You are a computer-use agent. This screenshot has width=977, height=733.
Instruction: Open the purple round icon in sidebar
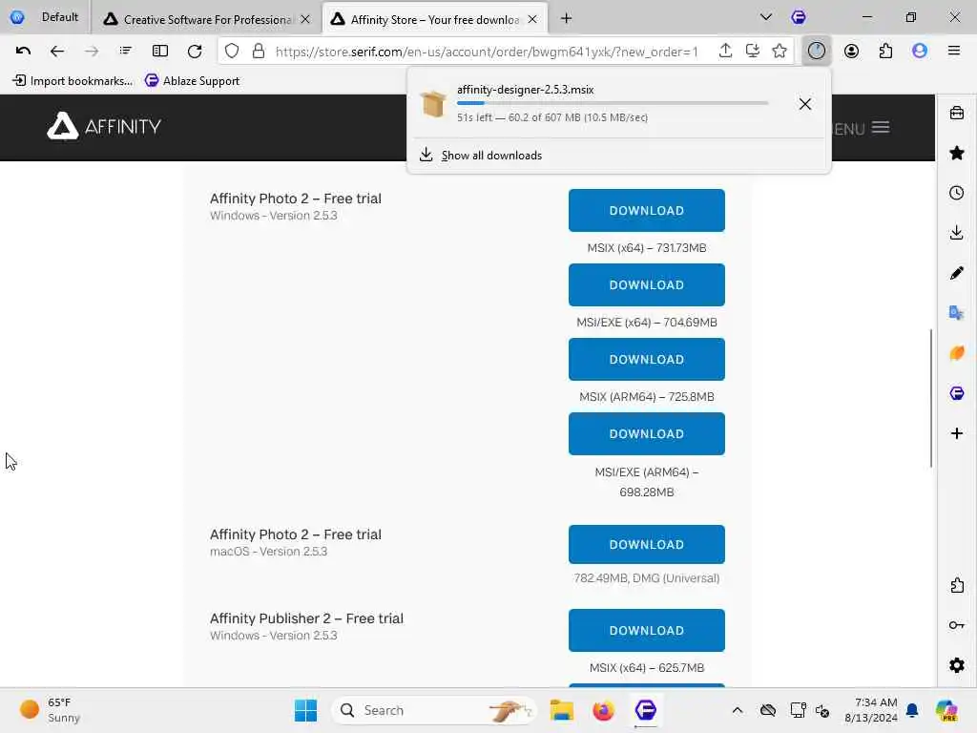point(957,393)
